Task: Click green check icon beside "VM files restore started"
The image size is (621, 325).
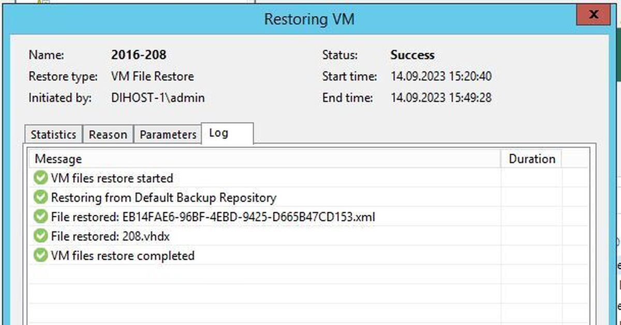Action: pos(40,178)
